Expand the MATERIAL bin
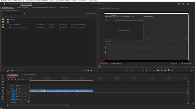 pos(5,19)
